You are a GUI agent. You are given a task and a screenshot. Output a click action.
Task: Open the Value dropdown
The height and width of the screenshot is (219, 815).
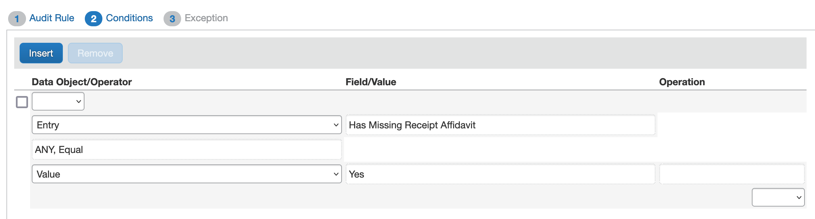pos(187,174)
